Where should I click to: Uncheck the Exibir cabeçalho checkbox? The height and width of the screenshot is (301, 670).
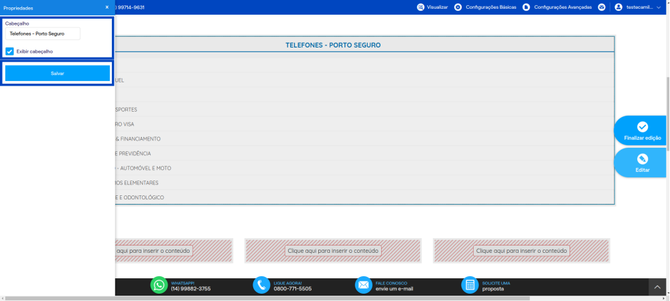click(x=9, y=52)
